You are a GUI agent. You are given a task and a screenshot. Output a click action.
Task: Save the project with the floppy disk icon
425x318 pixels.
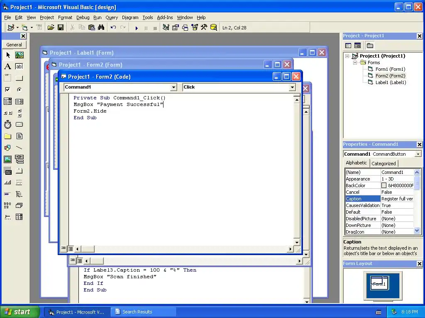61,27
